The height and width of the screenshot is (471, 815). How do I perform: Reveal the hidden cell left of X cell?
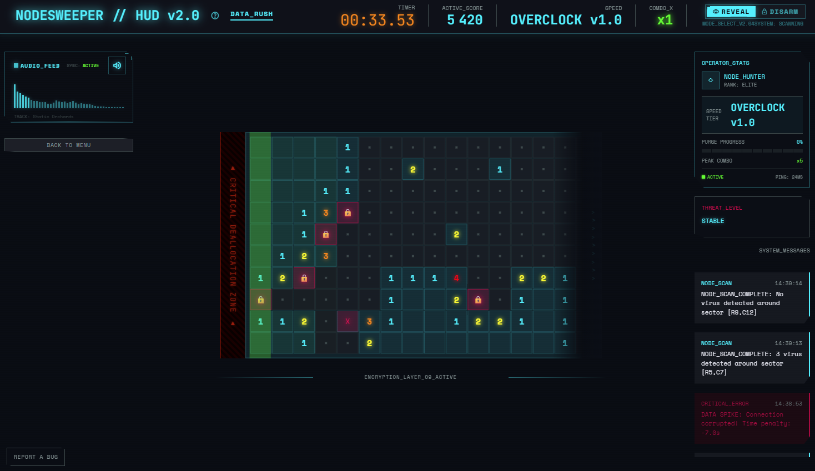(326, 321)
